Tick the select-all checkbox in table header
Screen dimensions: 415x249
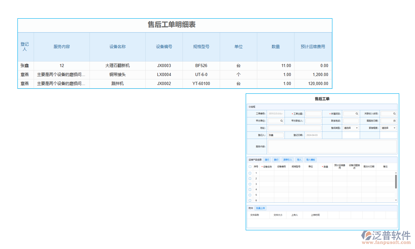pyautogui.click(x=250, y=166)
